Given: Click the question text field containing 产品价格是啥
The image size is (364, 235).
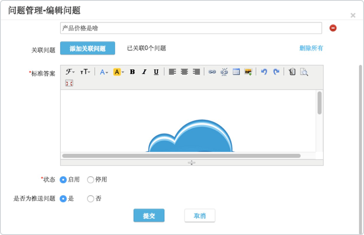Looking at the screenshot, I should [x=191, y=28].
